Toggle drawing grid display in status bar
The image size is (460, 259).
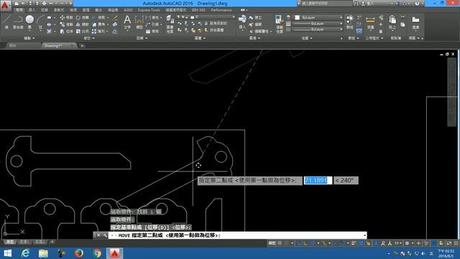[x=280, y=243]
